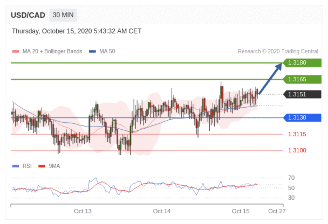This screenshot has width=328, height=224.
Task: Click the MA 20 + Bollinger Bands legend label
Action: pos(52,51)
